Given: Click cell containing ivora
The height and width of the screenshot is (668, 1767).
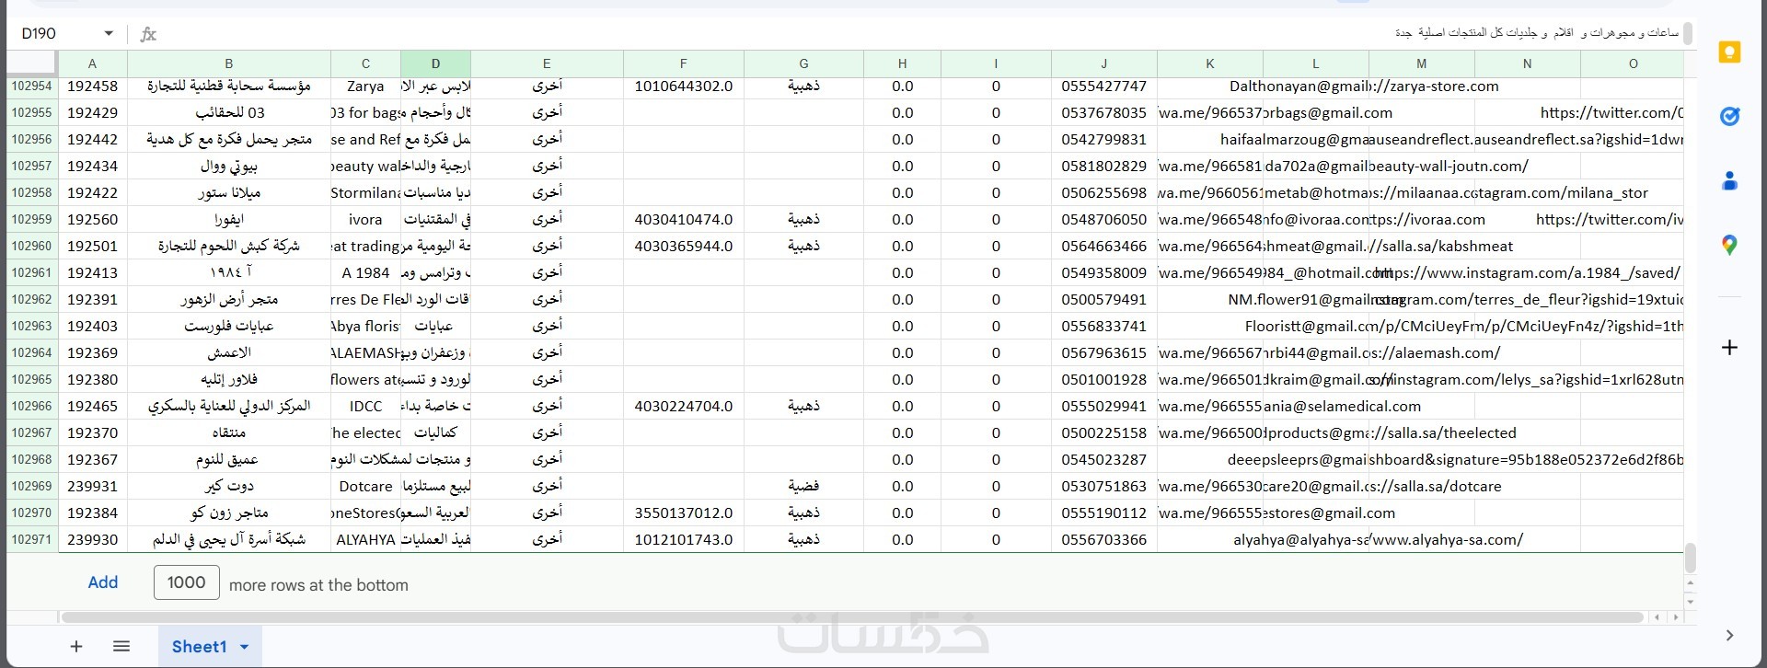Looking at the screenshot, I should pyautogui.click(x=366, y=220).
